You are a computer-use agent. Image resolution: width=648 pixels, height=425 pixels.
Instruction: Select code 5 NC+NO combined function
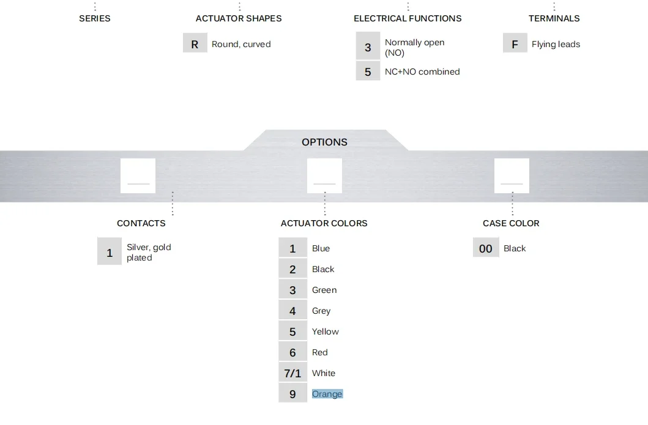(368, 72)
